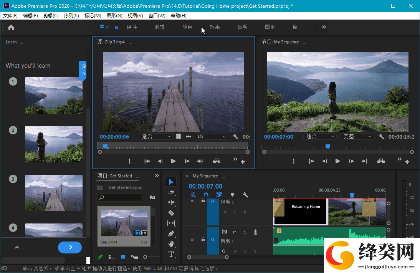Open the button editor in Program monitor
420x273 pixels.
click(x=407, y=162)
